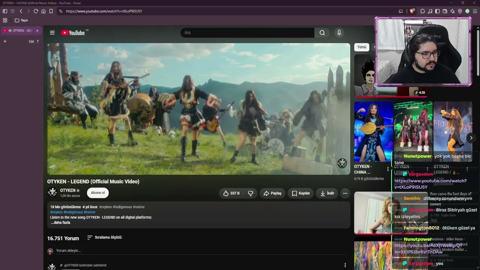This screenshot has height=270, width=480.
Task: Open Brave VPN shield icon
Action: coord(460,11)
